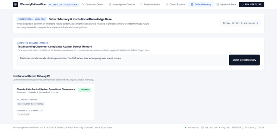Click the Investigation Console layers icon
Image resolution: width=277 pixels, height=130 pixels.
tap(110, 4)
